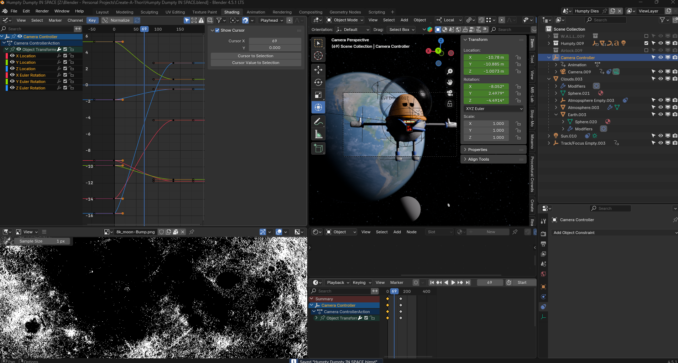678x363 pixels.
Task: Activate the Annotate pencil tool
Action: pyautogui.click(x=318, y=122)
